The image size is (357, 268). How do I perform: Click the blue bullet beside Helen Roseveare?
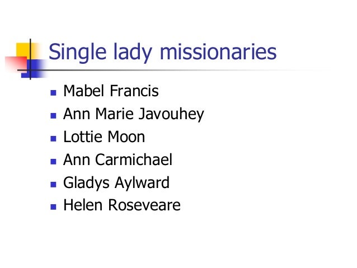point(53,207)
